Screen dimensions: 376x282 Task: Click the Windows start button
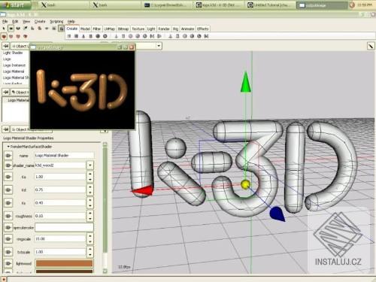(16, 5)
